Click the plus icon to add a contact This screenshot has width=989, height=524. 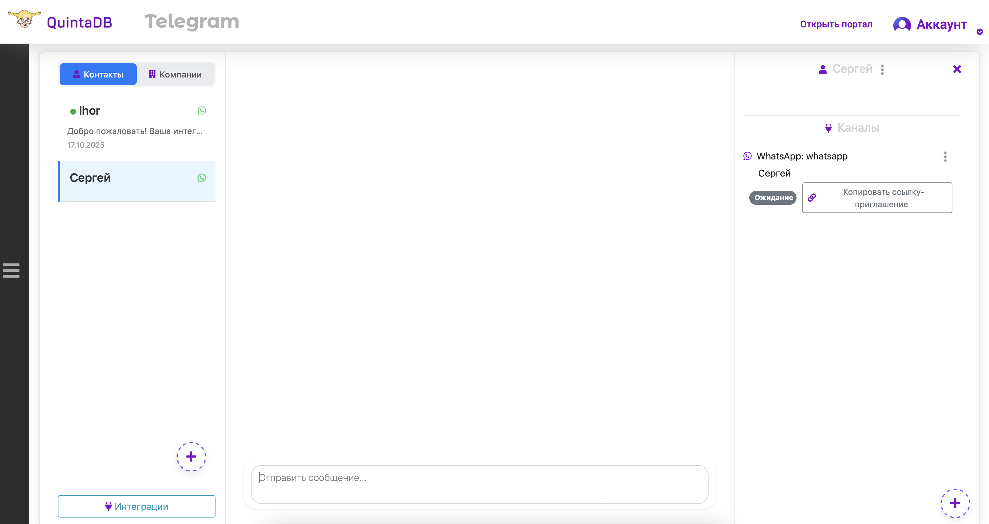point(191,457)
